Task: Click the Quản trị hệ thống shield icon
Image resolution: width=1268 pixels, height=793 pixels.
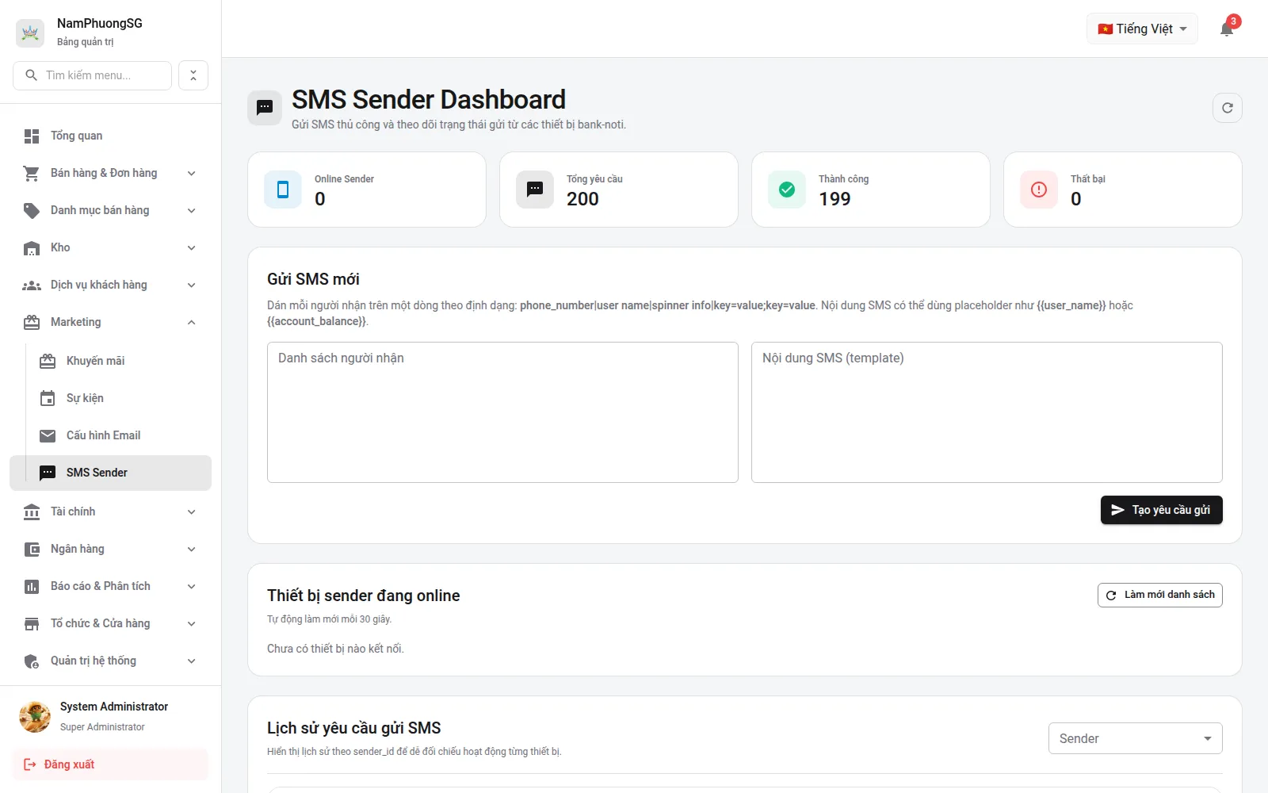Action: coord(32,661)
